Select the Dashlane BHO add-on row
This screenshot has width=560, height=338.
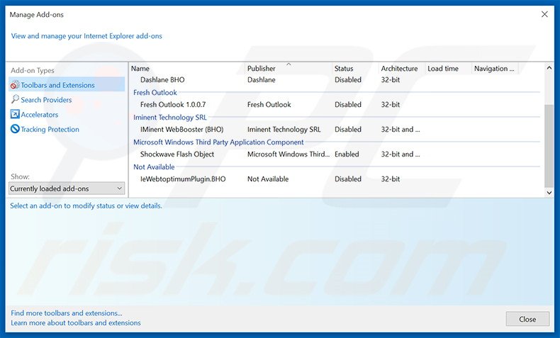click(162, 80)
